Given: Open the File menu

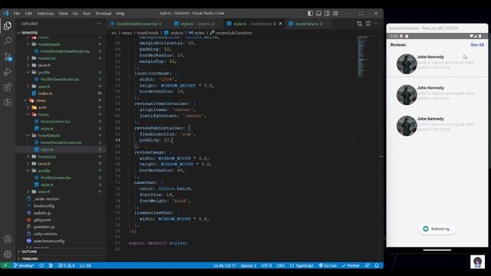Looking at the screenshot, I should pos(17,14).
